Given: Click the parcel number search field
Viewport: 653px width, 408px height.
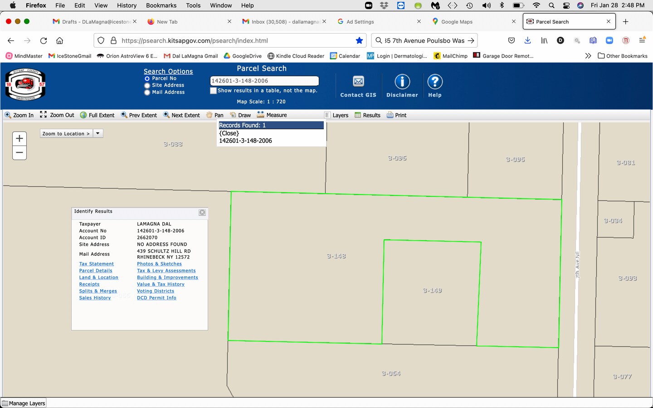Looking at the screenshot, I should [x=264, y=81].
